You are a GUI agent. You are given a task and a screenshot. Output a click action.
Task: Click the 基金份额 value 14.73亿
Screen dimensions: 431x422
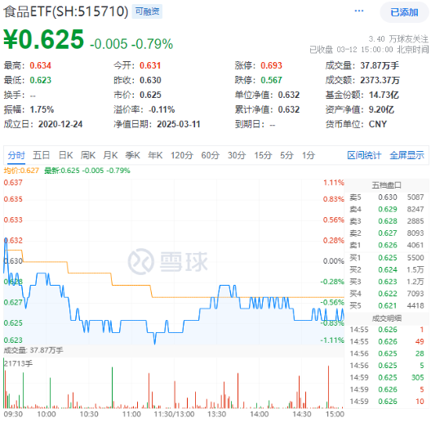(384, 95)
